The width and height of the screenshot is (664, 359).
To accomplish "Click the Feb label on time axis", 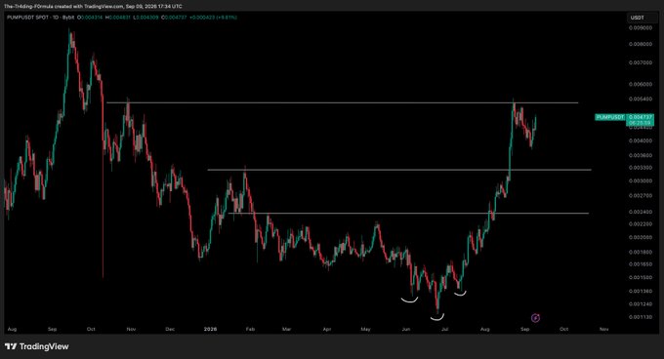I will (250, 329).
